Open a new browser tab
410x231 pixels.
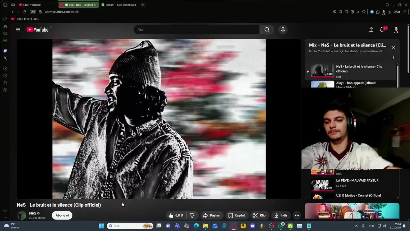click(x=143, y=5)
